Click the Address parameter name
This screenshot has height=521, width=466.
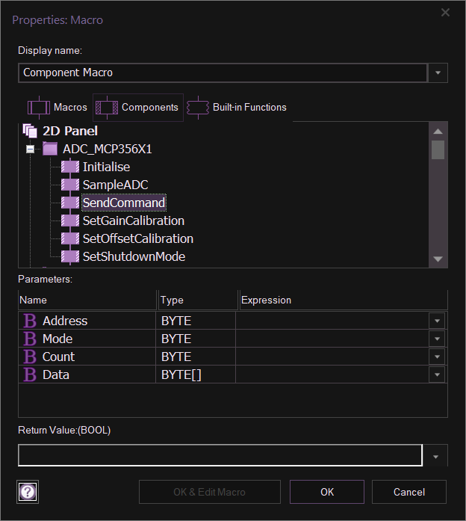pos(65,321)
